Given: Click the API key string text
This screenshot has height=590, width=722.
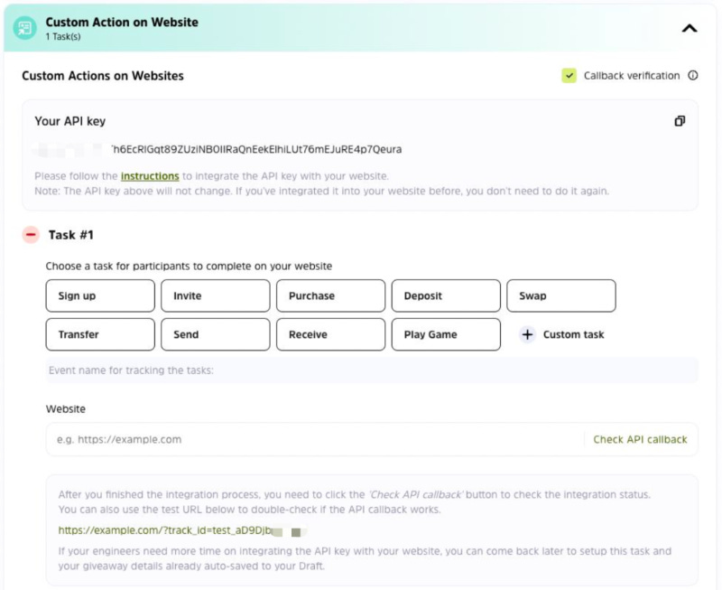Looking at the screenshot, I should click(257, 149).
